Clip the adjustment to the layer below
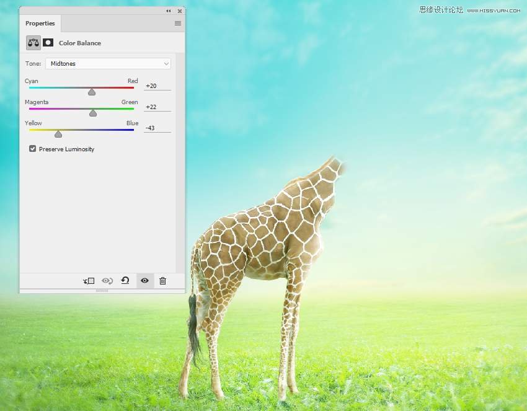The height and width of the screenshot is (411, 527). click(89, 281)
